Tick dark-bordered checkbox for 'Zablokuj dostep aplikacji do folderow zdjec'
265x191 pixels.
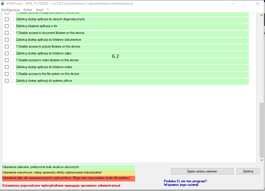tap(7, 54)
